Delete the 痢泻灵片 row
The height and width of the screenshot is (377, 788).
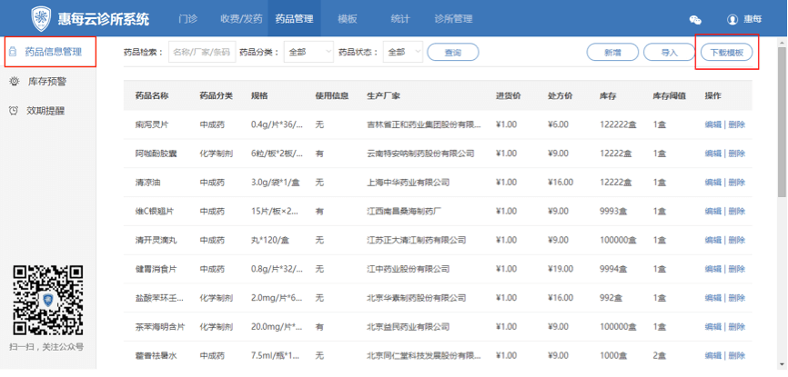click(x=737, y=124)
